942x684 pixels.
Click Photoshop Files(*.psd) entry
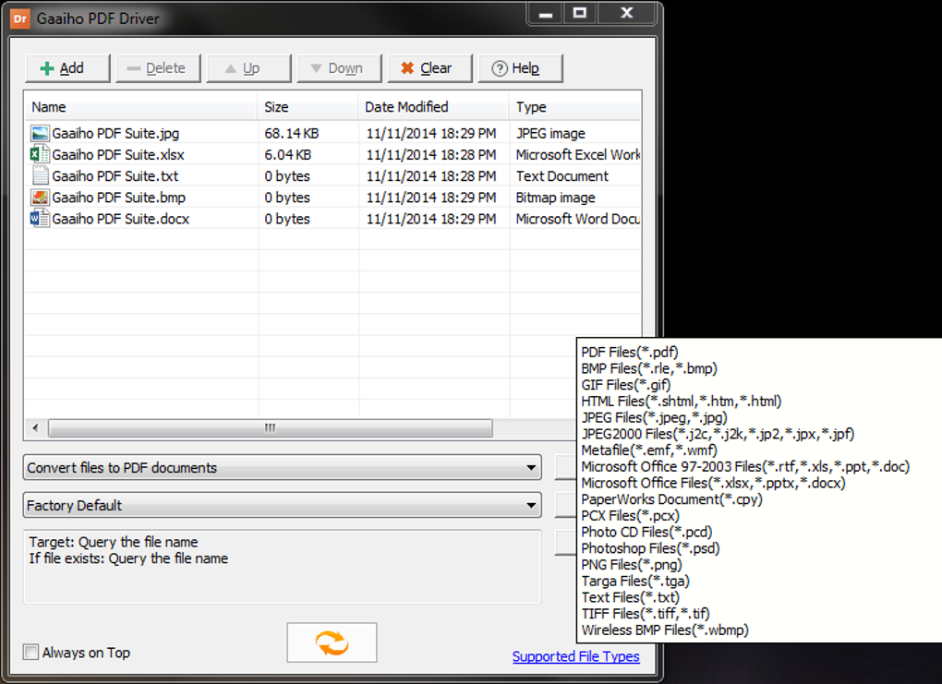[x=650, y=548]
